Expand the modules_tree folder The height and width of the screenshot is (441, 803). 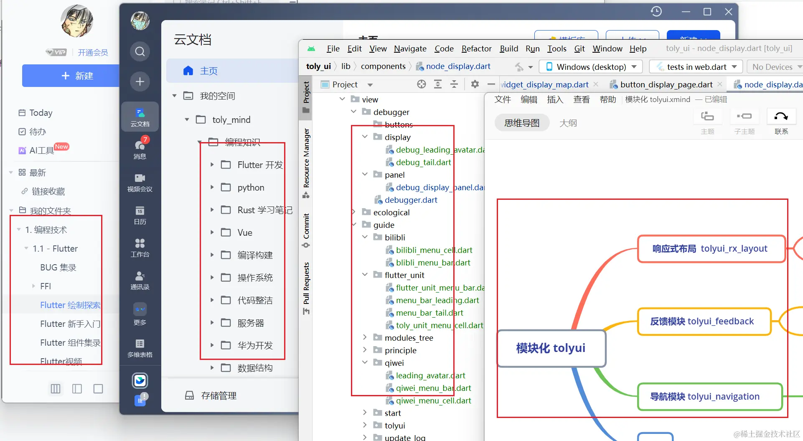tap(365, 337)
